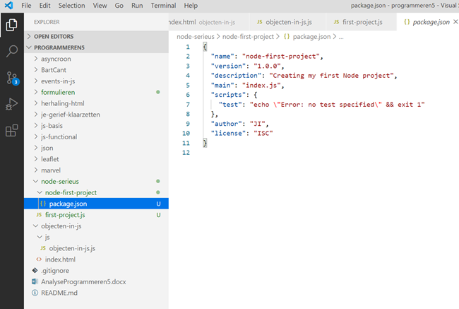The height and width of the screenshot is (309, 459).
Task: Open the File menu
Action: (26, 5)
